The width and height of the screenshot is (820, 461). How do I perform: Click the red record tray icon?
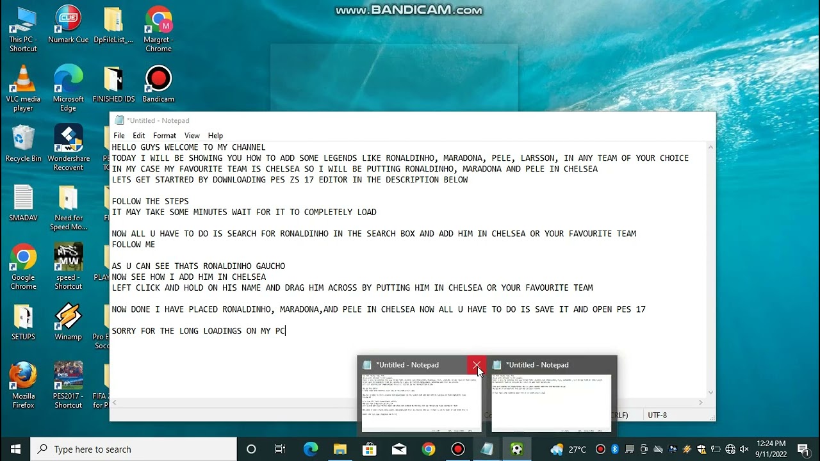(x=600, y=449)
